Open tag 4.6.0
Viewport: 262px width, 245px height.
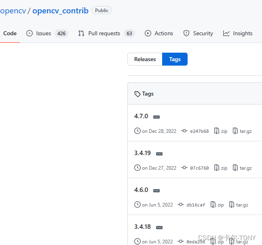click(x=141, y=190)
